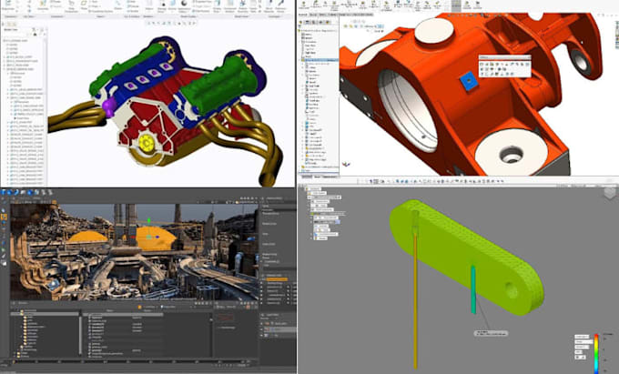Select the large cylindrical bore in the orange casting
This screenshot has height=374, width=619.
tap(409, 110)
